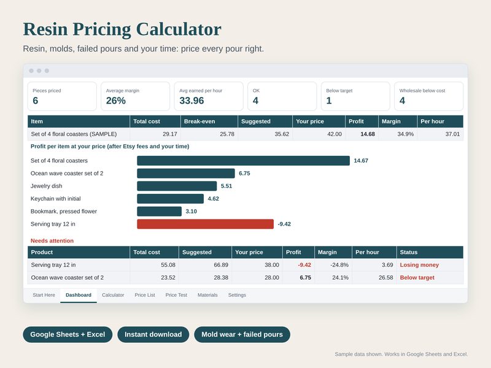This screenshot has height=368, width=491.
Task: Click the Item column header
Action: pos(79,121)
